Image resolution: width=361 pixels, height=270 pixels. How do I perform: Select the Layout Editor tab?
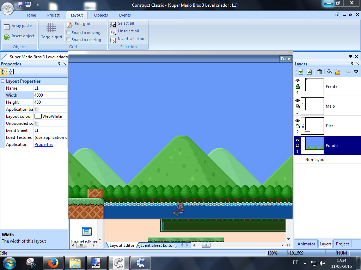[122, 245]
